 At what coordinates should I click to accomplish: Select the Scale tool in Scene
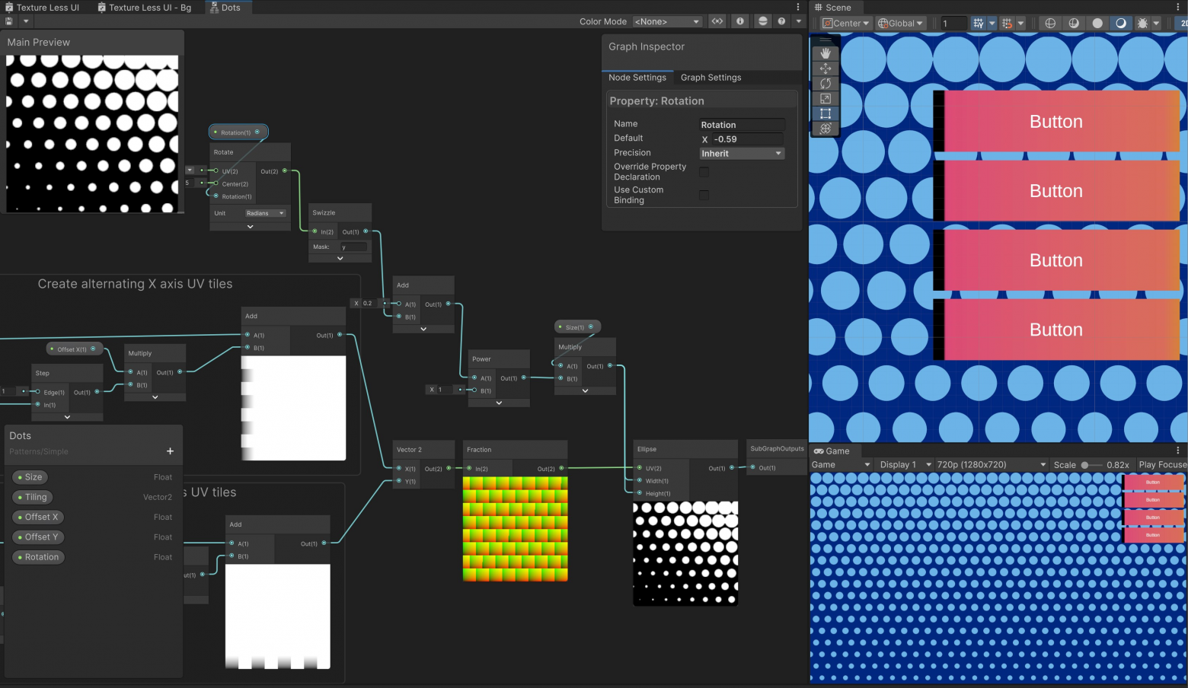click(x=825, y=99)
